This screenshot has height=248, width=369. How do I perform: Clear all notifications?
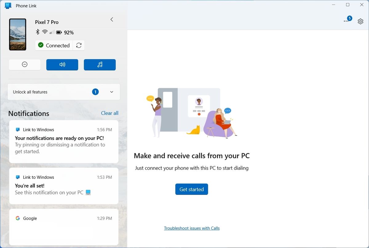[109, 113]
